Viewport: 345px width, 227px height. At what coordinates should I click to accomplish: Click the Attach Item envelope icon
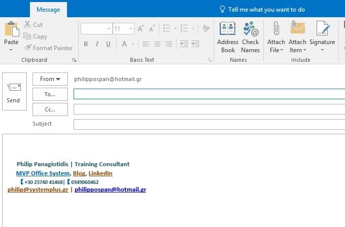[297, 29]
